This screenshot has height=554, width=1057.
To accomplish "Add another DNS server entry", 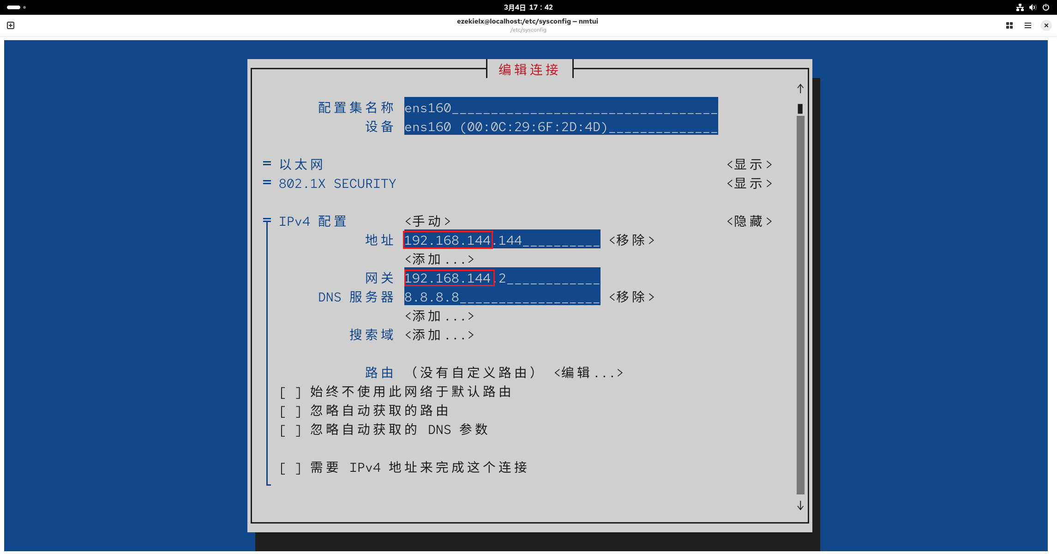I will click(439, 316).
